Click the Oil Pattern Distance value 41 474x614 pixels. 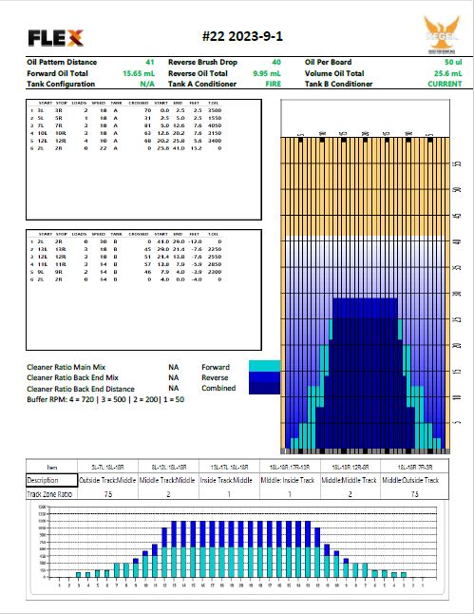point(150,62)
